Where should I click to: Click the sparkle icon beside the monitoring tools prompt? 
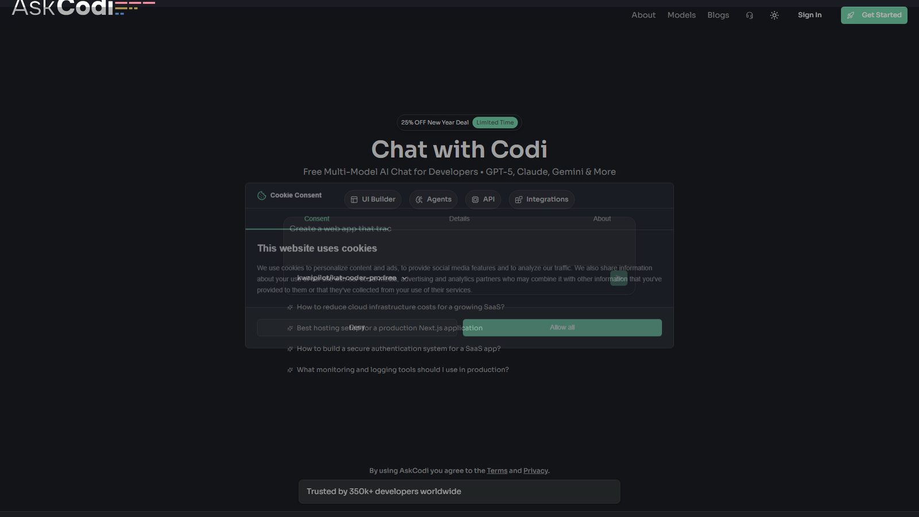[x=289, y=369]
